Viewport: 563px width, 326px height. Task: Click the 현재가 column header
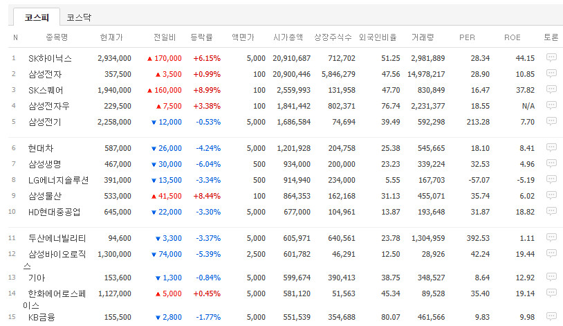111,37
